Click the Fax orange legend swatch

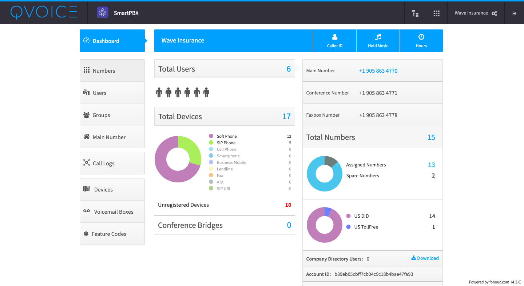point(211,176)
